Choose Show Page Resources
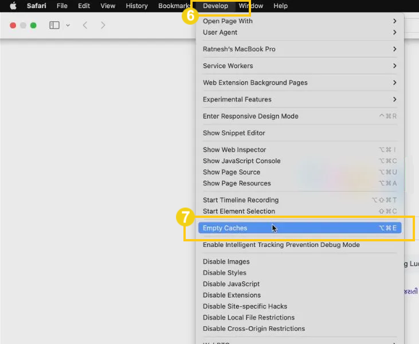Image resolution: width=419 pixels, height=344 pixels. click(x=300, y=183)
